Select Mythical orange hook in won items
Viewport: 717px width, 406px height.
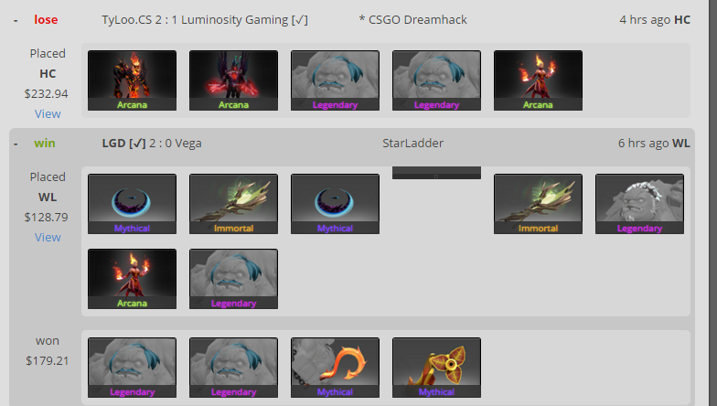335,368
